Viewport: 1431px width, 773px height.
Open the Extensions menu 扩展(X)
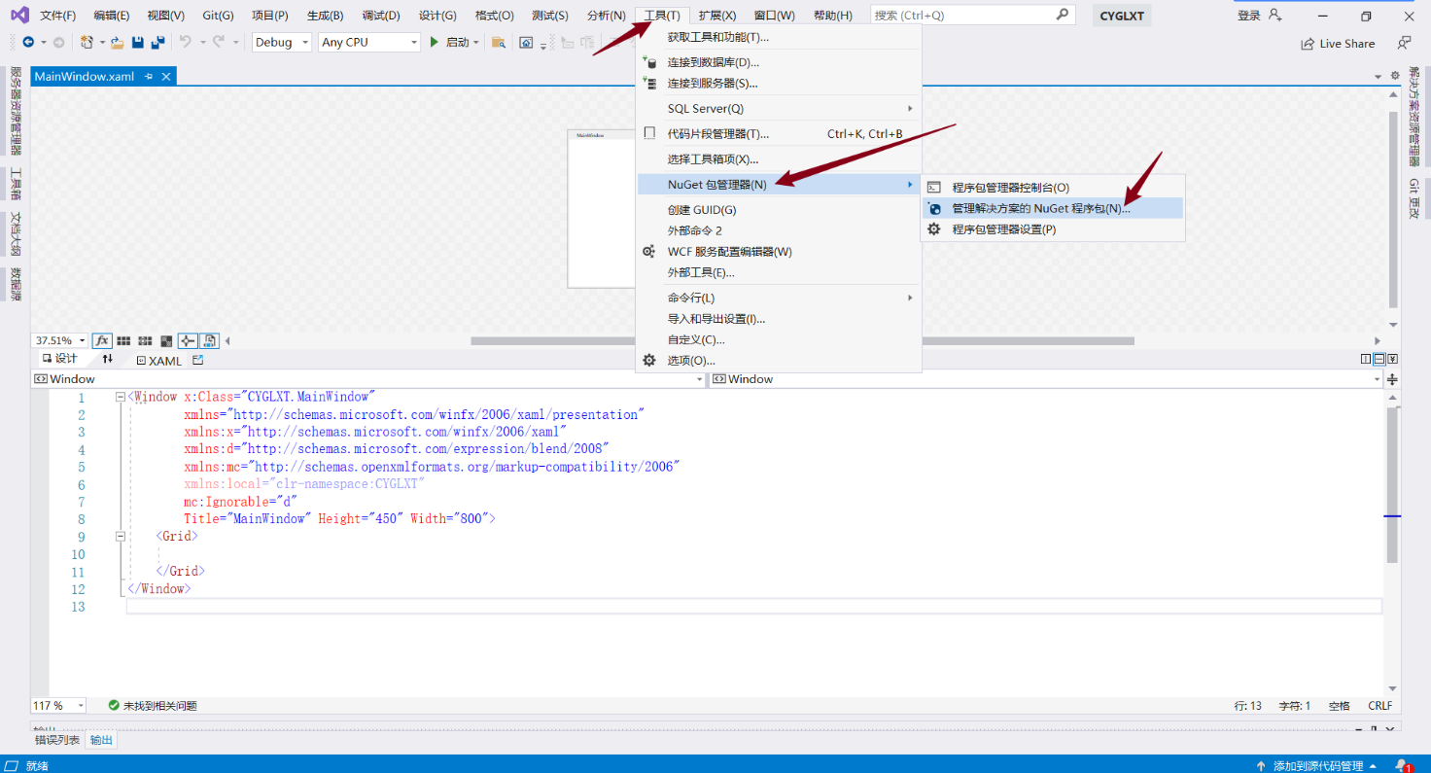tap(716, 16)
